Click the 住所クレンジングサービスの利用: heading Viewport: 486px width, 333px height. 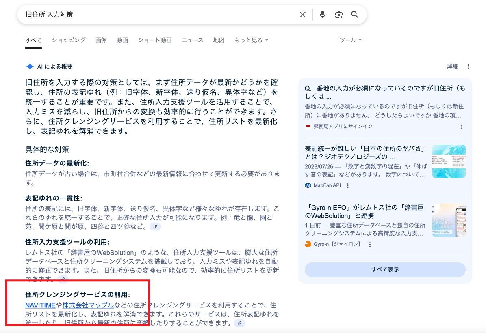78,294
